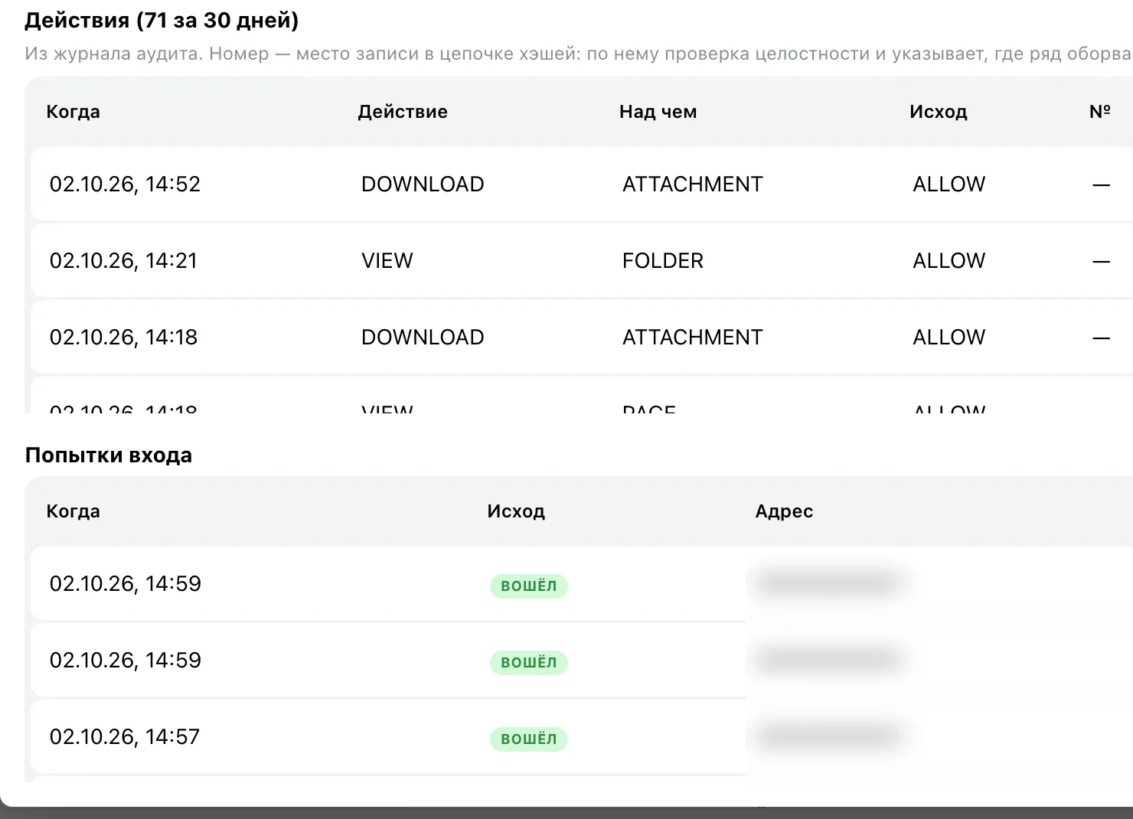Click VIEW in the 14:21 row
The image size is (1133, 819).
click(x=387, y=260)
